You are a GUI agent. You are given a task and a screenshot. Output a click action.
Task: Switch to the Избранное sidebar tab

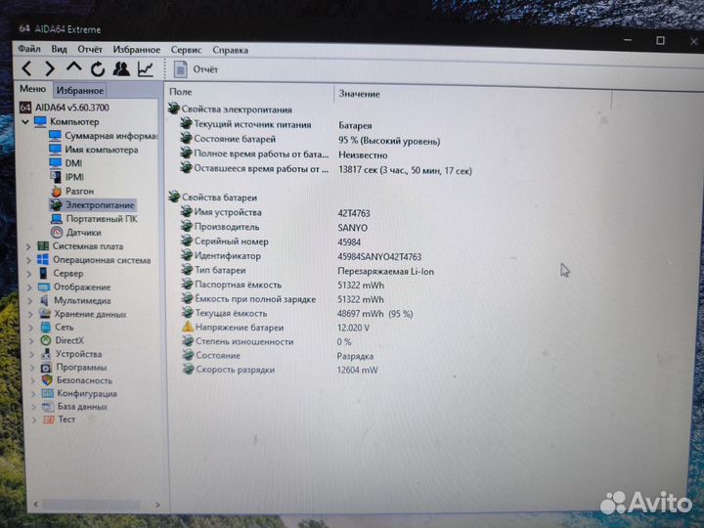(x=80, y=90)
